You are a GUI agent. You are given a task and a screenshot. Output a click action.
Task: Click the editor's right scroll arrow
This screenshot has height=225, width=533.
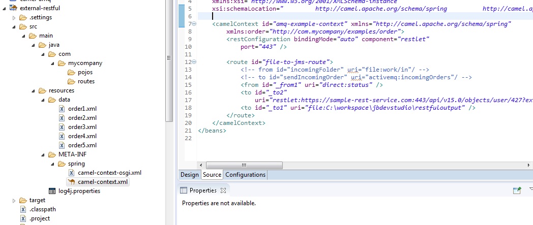pyautogui.click(x=528, y=165)
